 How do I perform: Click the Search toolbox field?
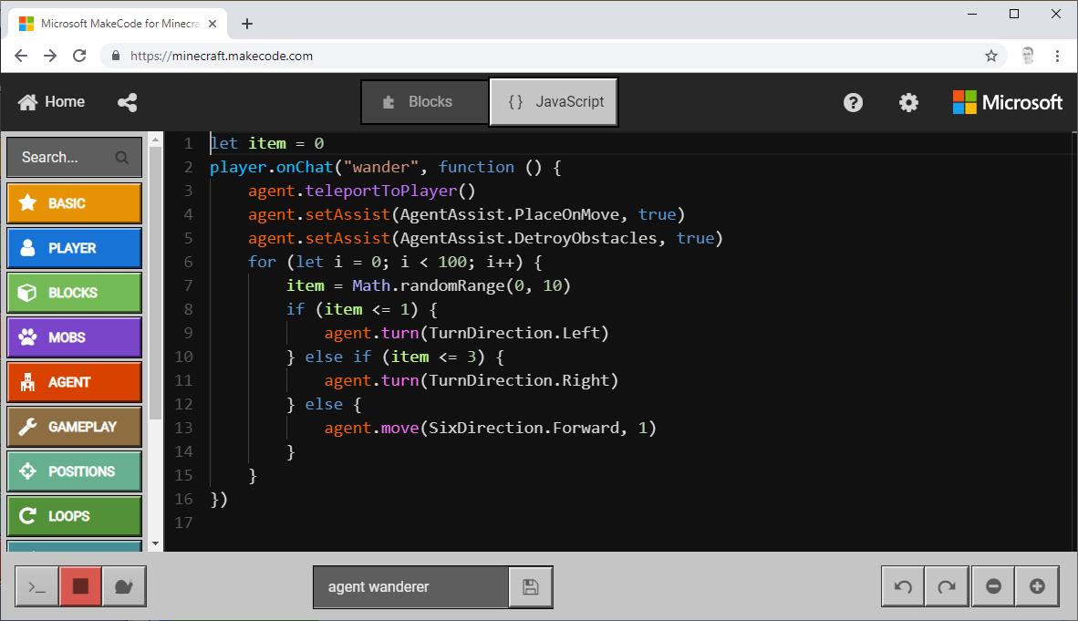point(74,158)
